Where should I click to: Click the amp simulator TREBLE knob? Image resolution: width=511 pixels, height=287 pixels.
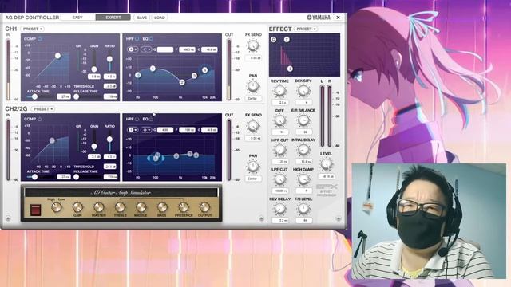[120, 207]
